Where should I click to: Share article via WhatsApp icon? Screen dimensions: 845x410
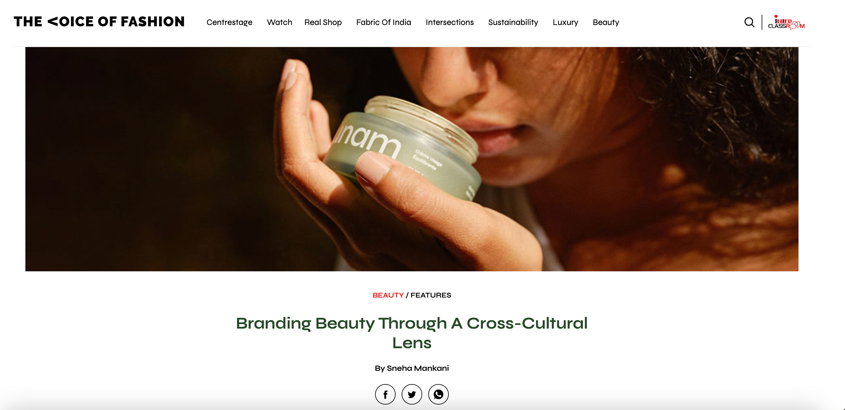click(438, 394)
